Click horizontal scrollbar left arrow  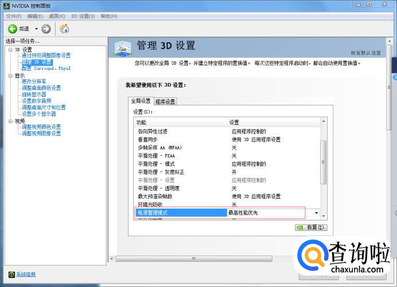coord(112,258)
